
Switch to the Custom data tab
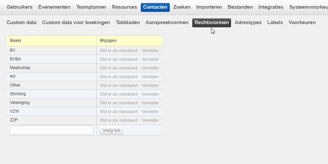pos(22,22)
